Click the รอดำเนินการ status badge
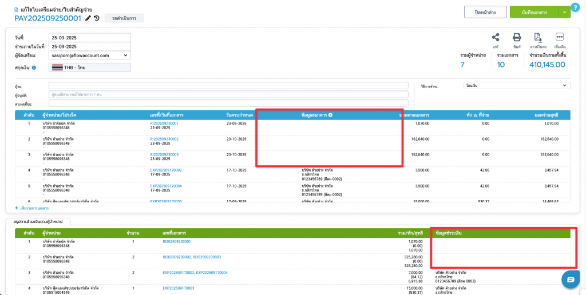Viewport: 586px width, 295px height. tap(124, 18)
